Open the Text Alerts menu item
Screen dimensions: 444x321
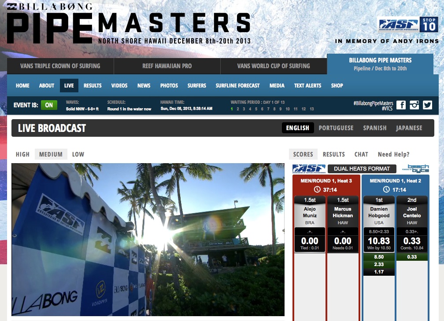[x=307, y=86]
